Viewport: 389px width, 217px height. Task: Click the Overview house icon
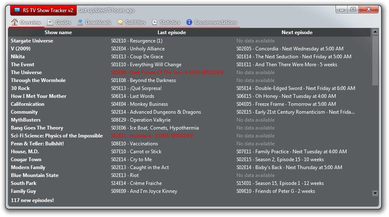pos(15,22)
